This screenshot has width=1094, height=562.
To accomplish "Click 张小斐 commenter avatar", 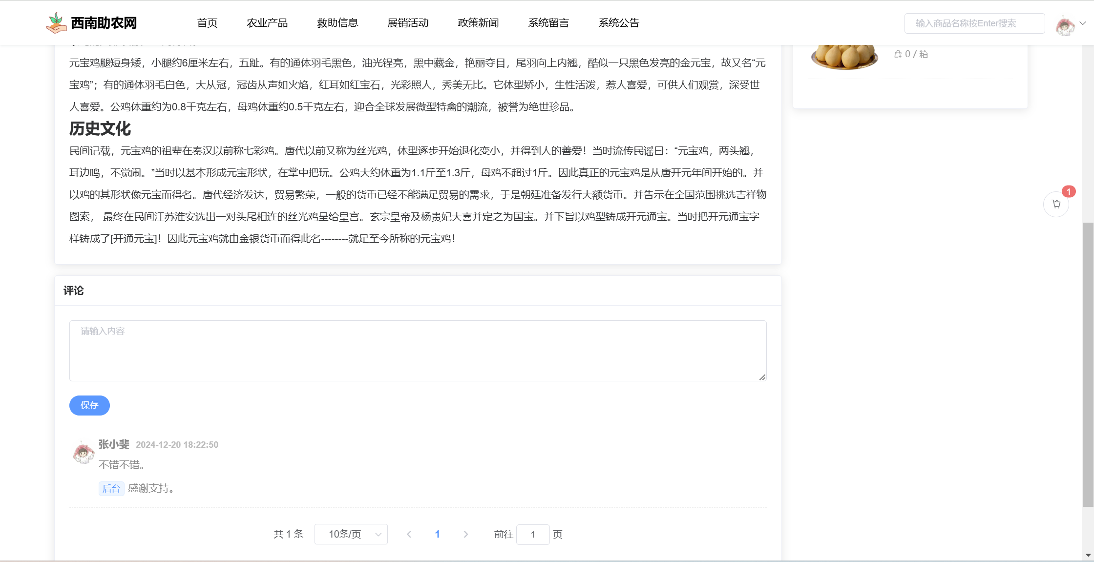I will [x=83, y=453].
